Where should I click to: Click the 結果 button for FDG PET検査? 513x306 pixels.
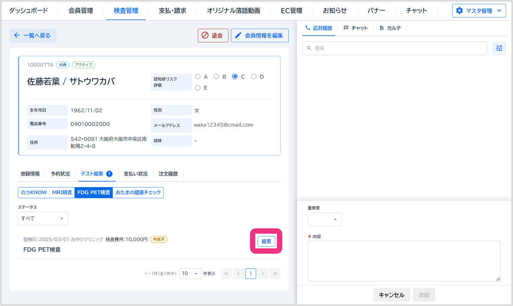tap(266, 241)
